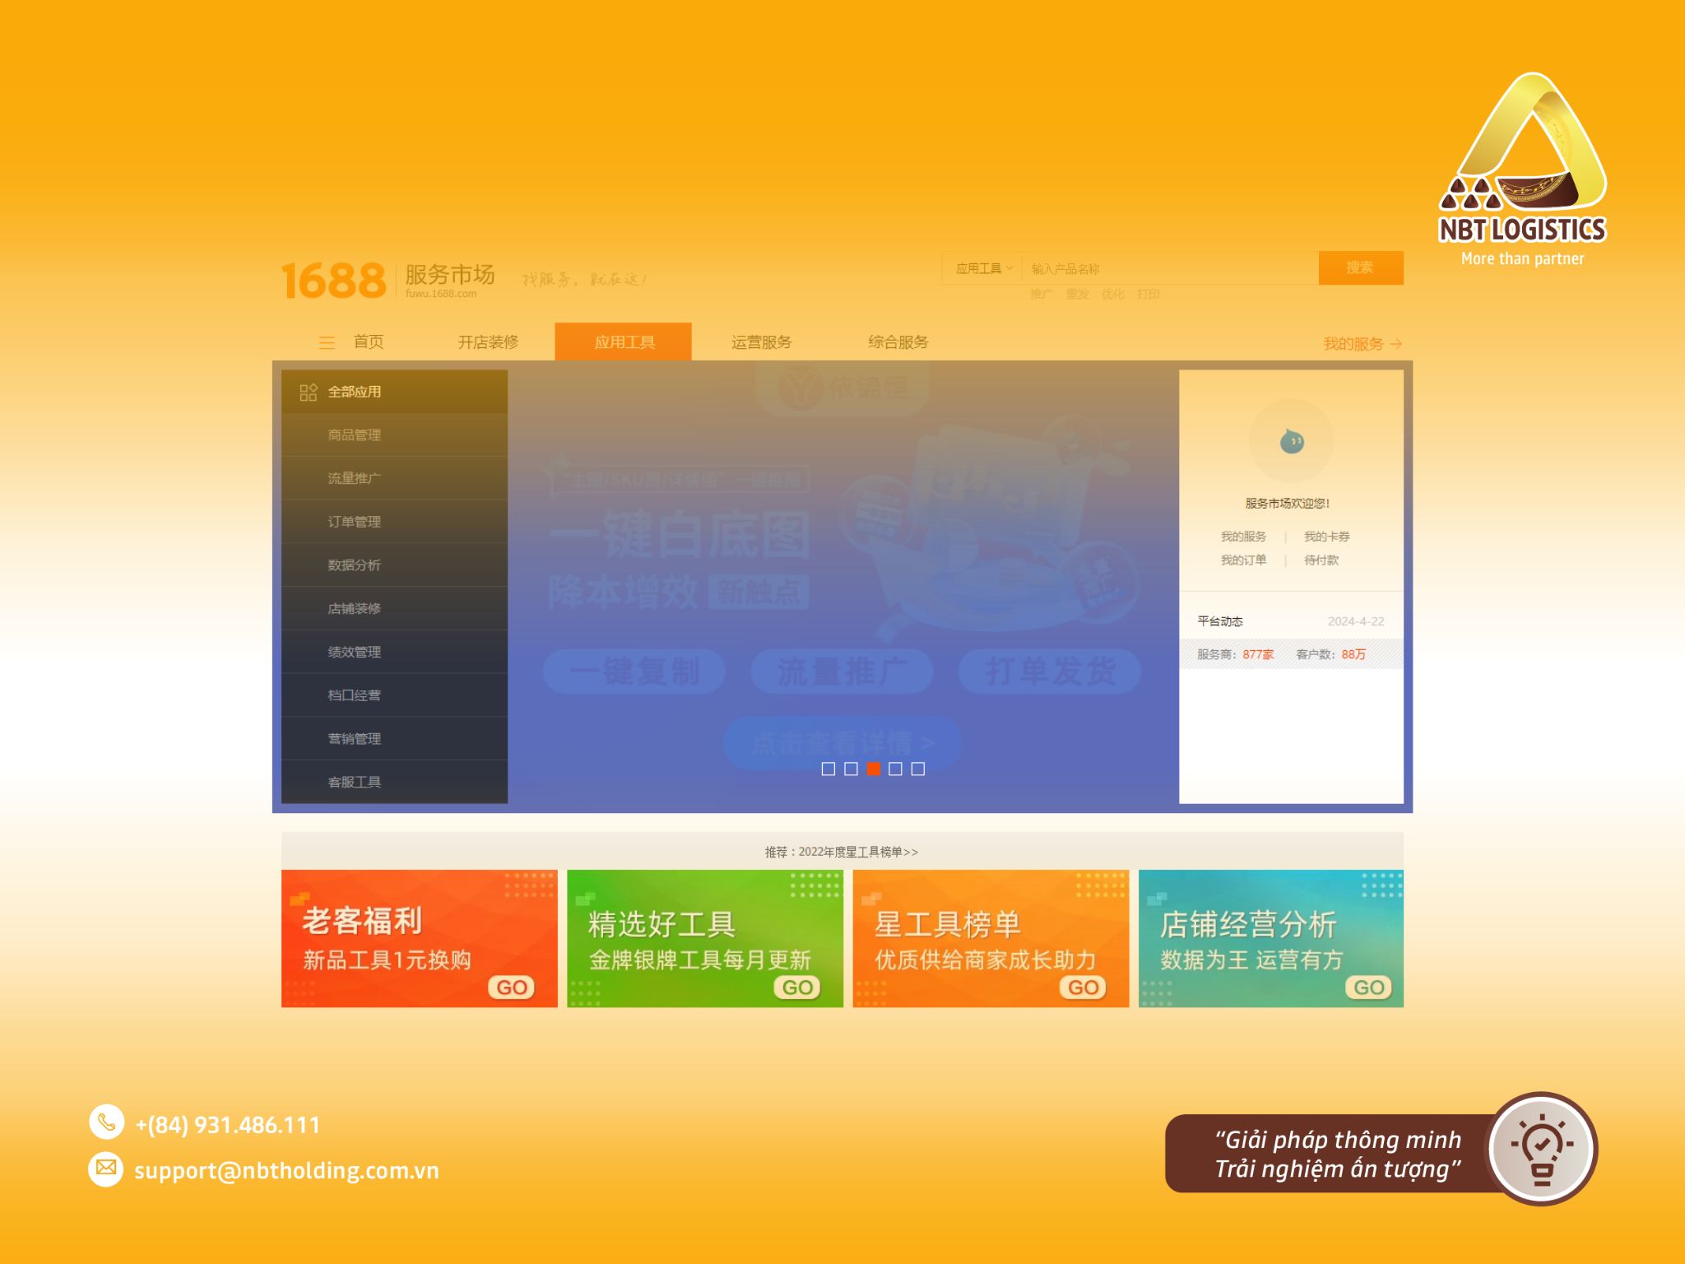Image resolution: width=1685 pixels, height=1264 pixels.
Task: Switch to the 运营服务 tab
Action: point(761,342)
